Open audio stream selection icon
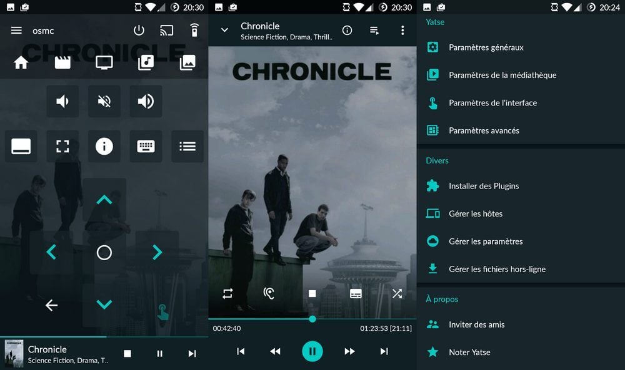 coord(269,294)
